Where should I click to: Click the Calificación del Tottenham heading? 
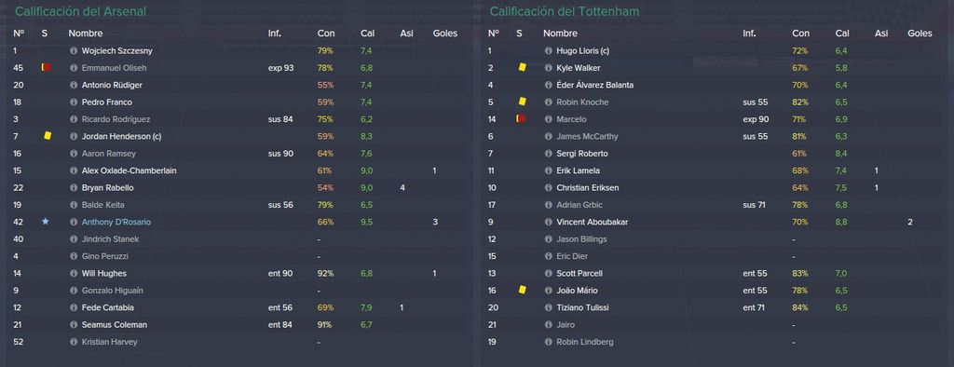564,11
